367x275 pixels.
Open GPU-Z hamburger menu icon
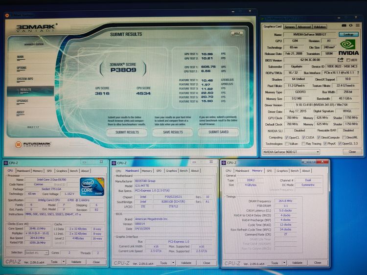pos(357,25)
